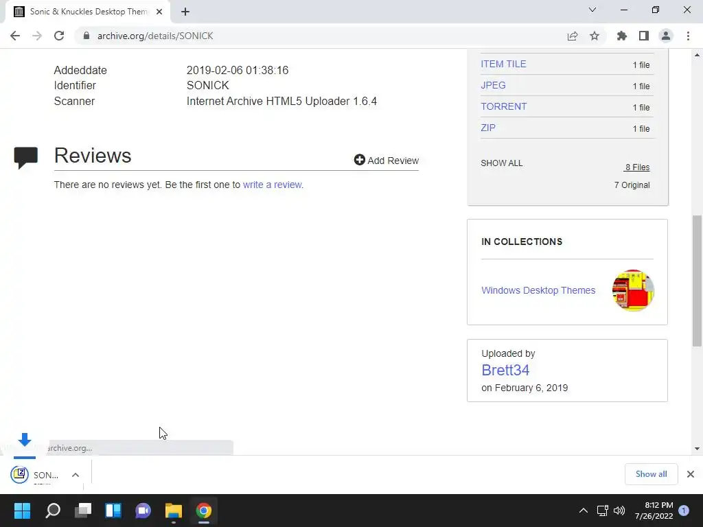Download the ITEM TILE file
Viewport: 703px width, 527px height.
(x=503, y=64)
